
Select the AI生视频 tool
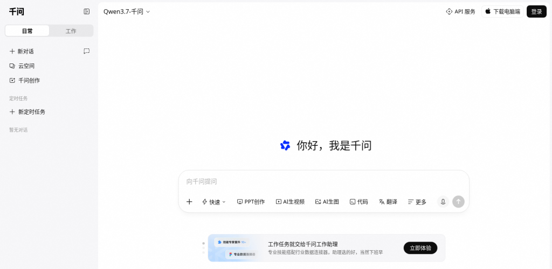[x=290, y=202]
